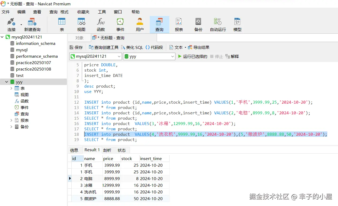
Task: Select 函数 under yyy in tree
Action: 24,101
